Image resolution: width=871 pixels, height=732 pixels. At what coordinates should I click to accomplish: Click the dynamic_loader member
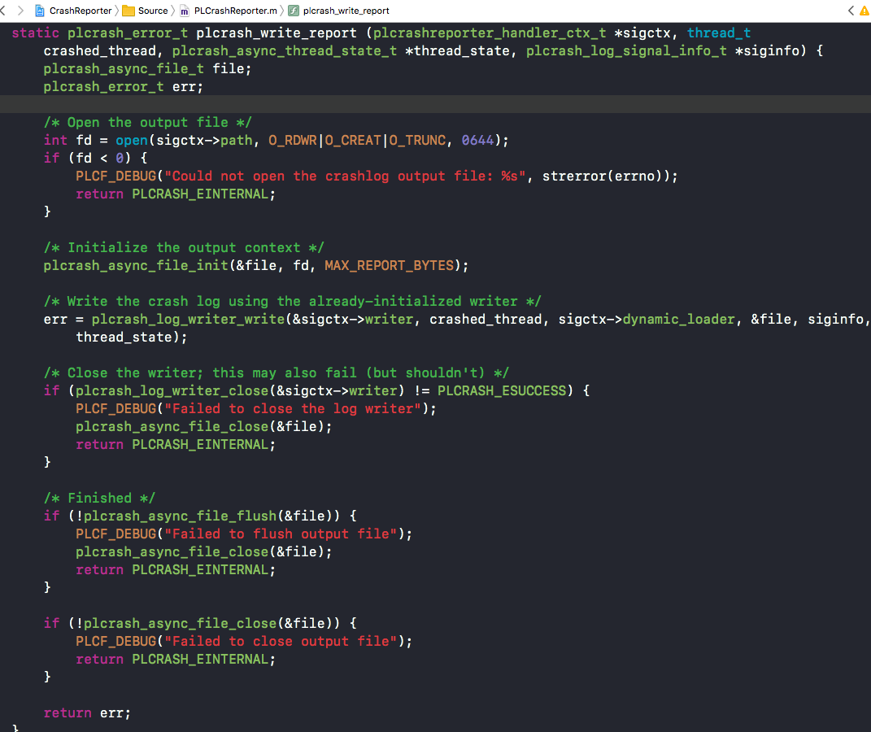pos(679,319)
